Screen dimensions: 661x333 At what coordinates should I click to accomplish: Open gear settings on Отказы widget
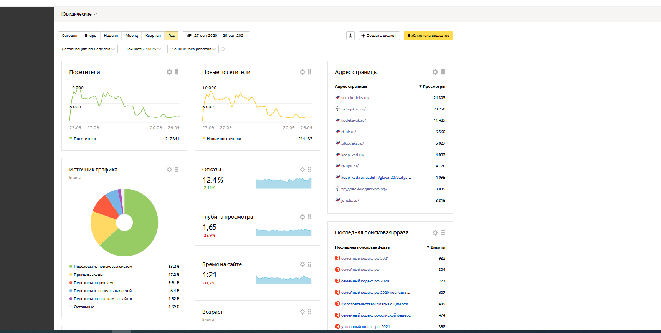coord(302,170)
